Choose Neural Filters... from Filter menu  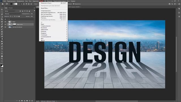point(53,8)
